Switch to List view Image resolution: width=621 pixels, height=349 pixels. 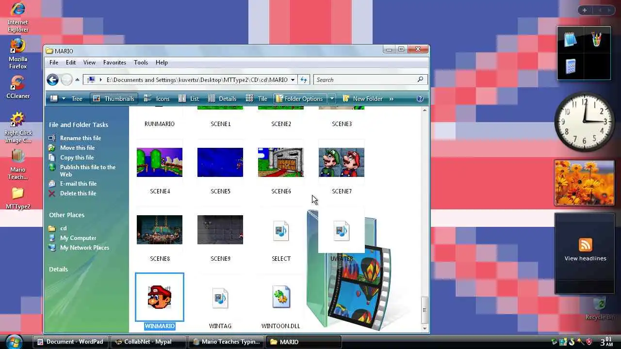point(189,98)
